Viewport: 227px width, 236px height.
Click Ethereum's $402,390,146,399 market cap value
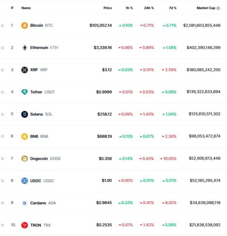203,48
